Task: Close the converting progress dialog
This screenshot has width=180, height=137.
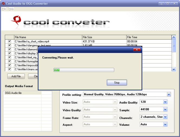Action: [137, 50]
